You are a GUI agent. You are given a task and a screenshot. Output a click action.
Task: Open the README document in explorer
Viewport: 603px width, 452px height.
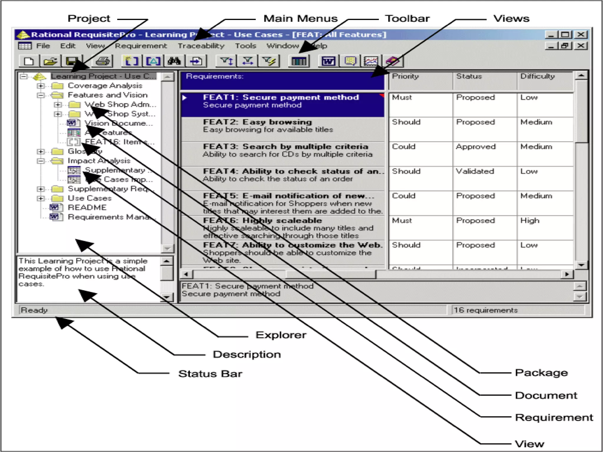point(87,207)
